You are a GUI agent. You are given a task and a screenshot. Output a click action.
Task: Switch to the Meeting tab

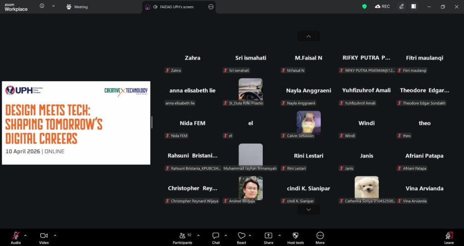[77, 7]
